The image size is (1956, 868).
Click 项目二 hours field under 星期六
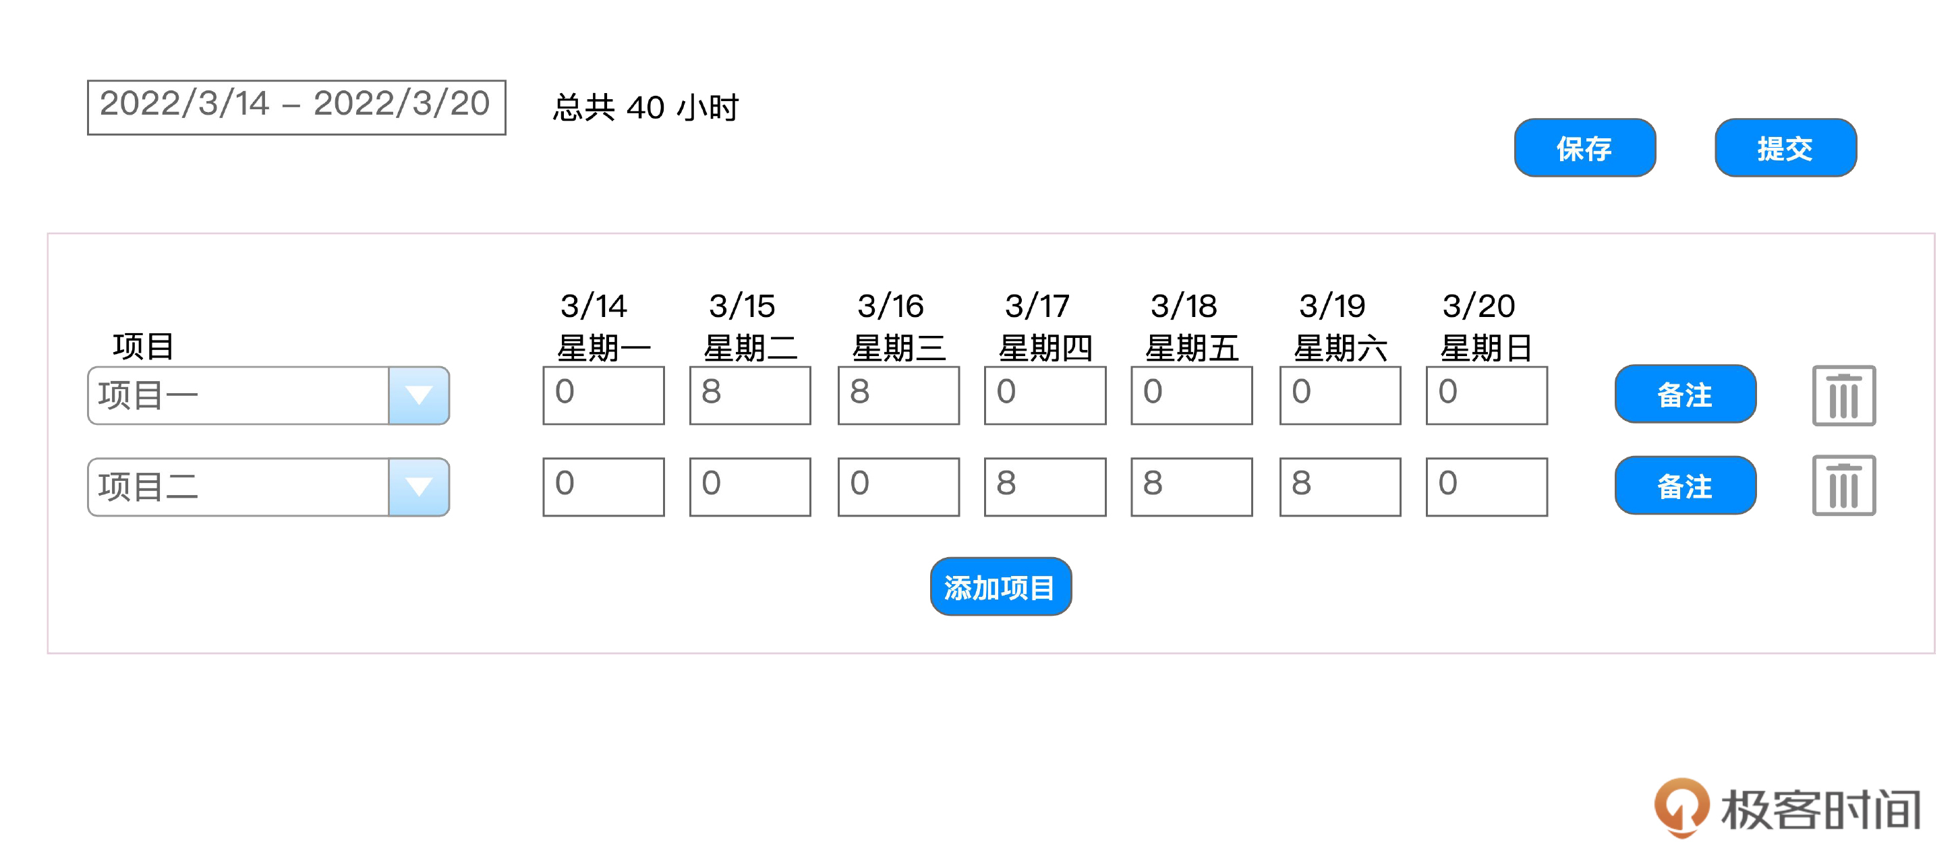coord(1340,487)
